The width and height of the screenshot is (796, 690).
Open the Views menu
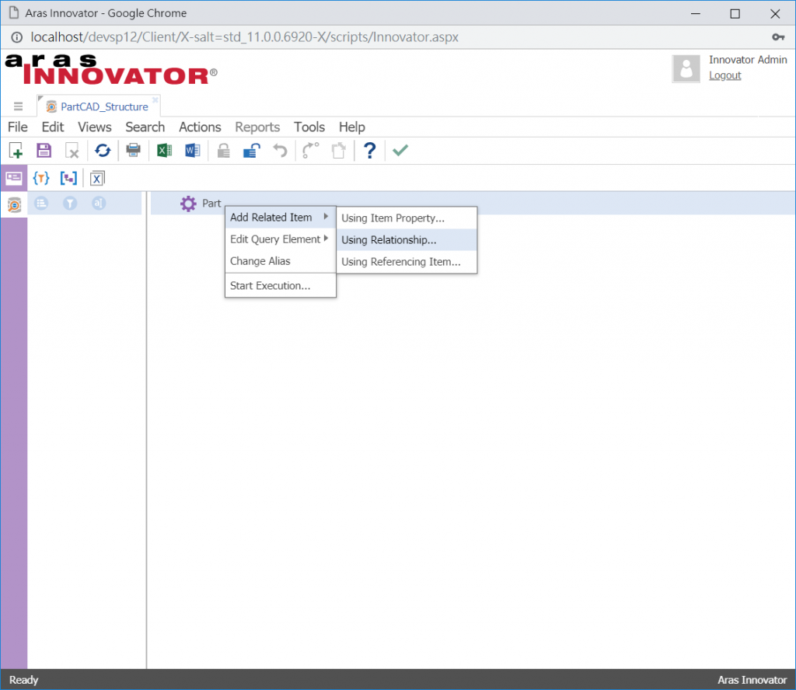[94, 127]
